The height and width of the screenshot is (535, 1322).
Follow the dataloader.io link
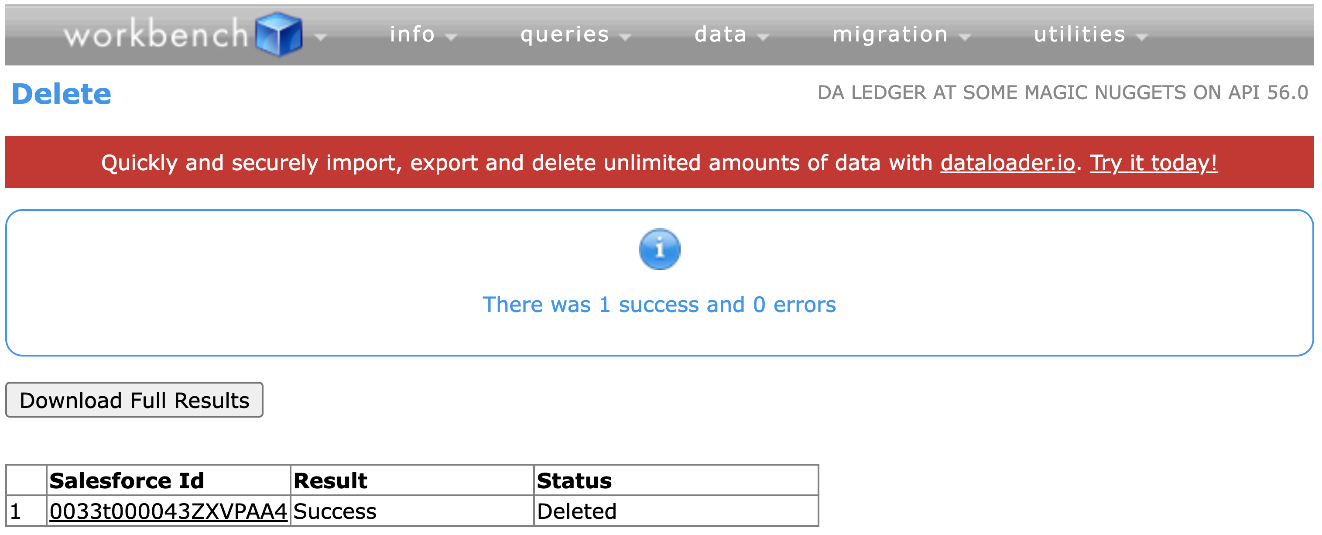(1007, 163)
